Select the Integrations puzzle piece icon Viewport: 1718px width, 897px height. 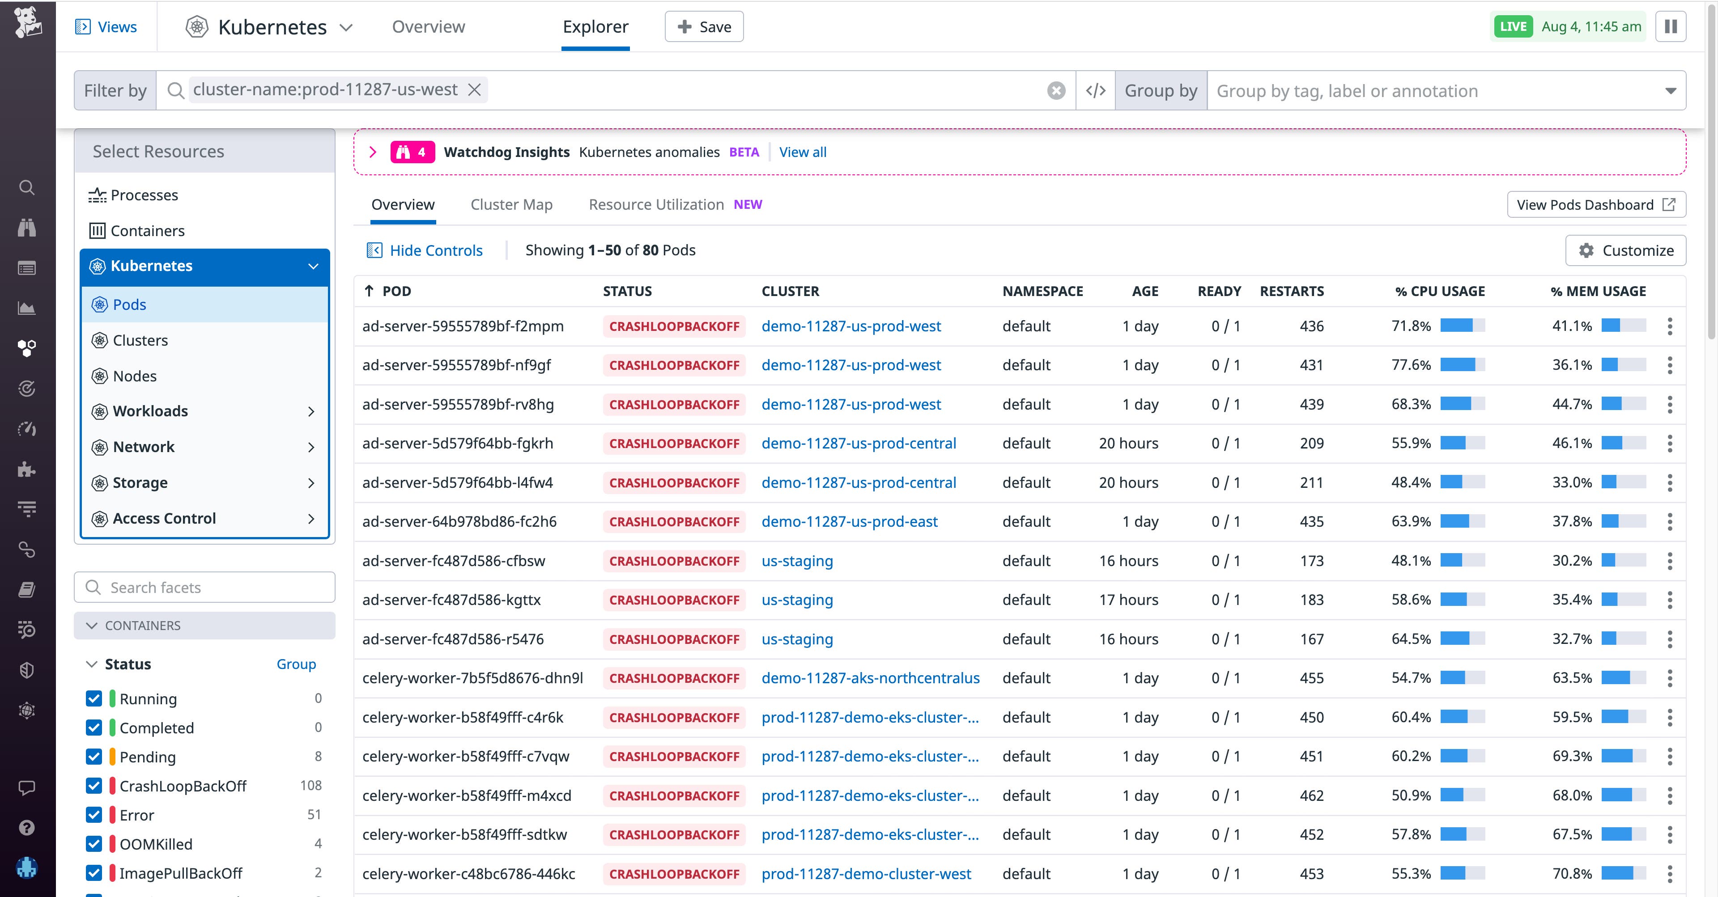tap(27, 470)
